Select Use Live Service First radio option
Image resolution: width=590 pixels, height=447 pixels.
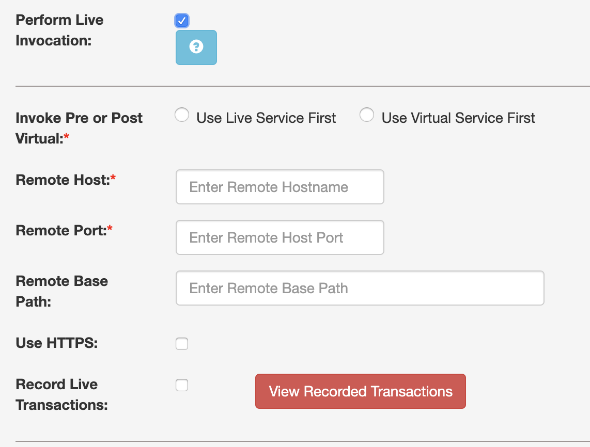[x=182, y=115]
